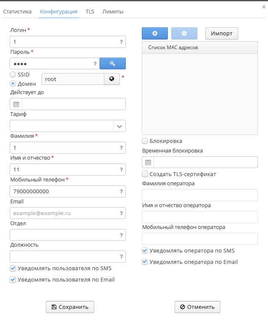Expand the Тариф dropdown arrow
Screen dimensions: 268x321
[119, 126]
